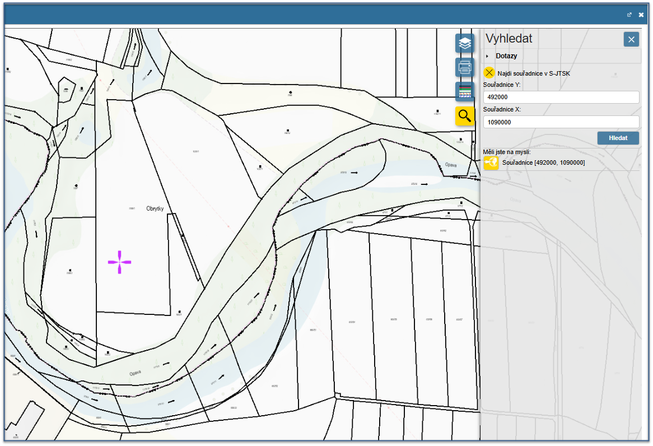
Task: Close the map dialog from title bar
Action: tap(641, 15)
